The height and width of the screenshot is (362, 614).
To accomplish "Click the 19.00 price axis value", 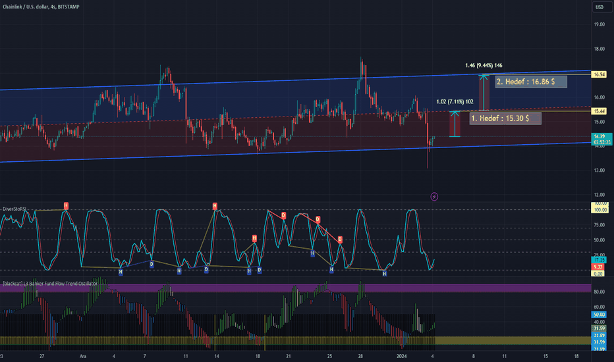I will pos(599,24).
